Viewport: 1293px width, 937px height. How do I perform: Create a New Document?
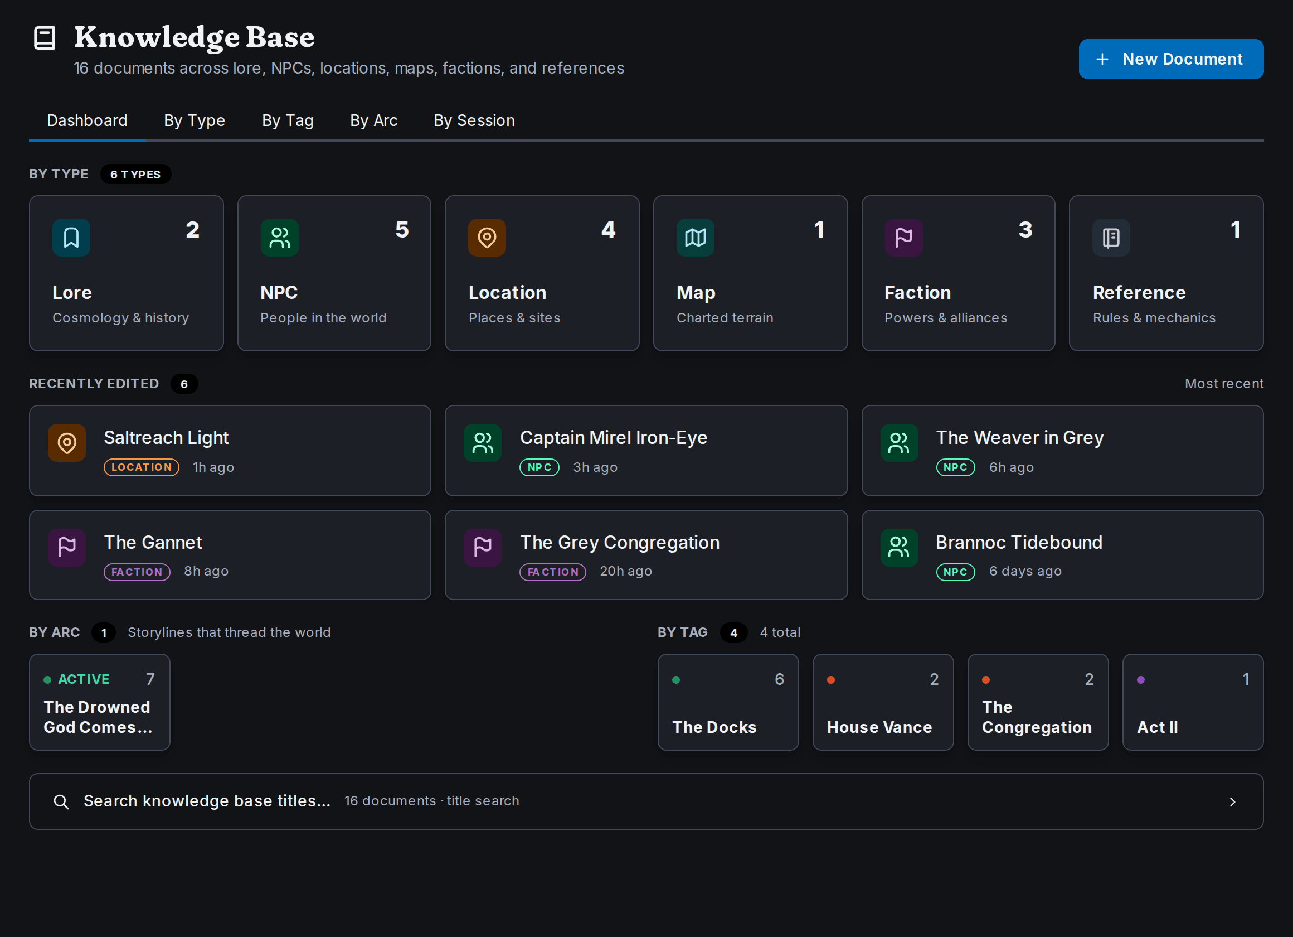(x=1170, y=59)
